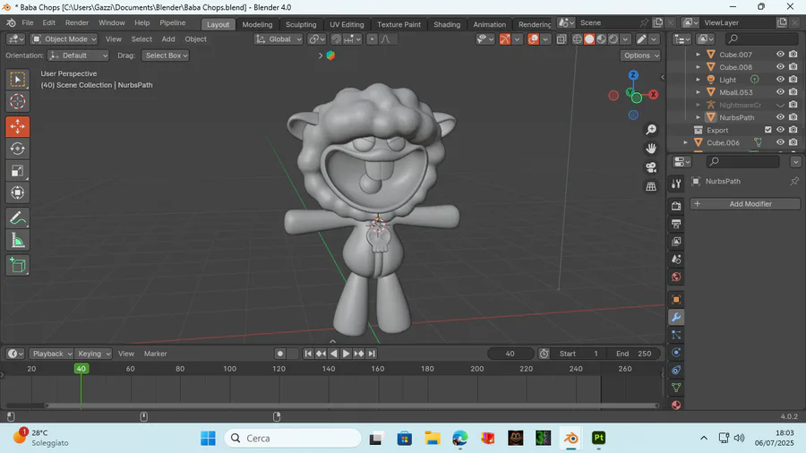This screenshot has height=453, width=806.
Task: Expand the NurbsPath outliner item
Action: click(x=698, y=117)
